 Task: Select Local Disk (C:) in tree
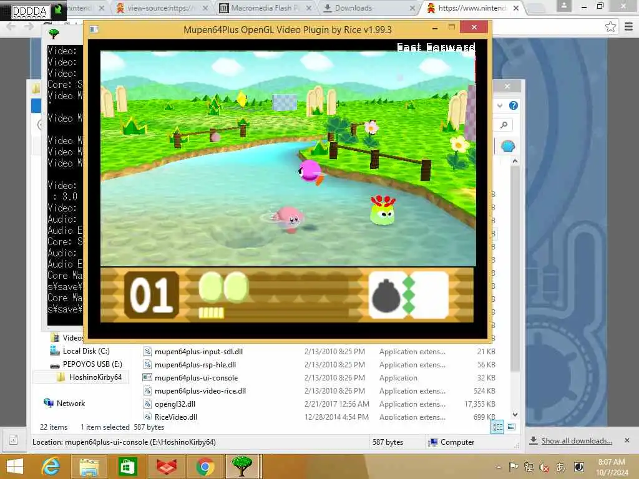[x=86, y=351]
